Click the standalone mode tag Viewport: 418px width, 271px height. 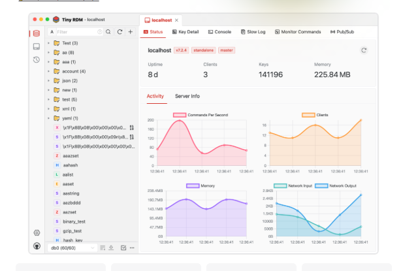[x=203, y=50]
